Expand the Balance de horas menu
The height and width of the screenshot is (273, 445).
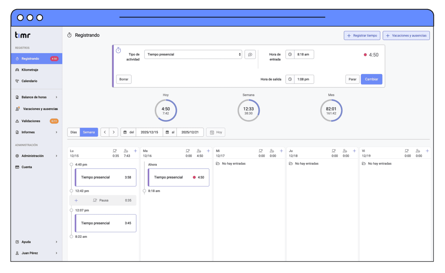(x=36, y=97)
